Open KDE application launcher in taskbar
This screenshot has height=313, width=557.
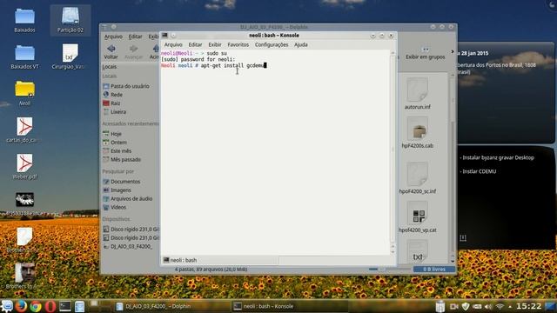7,306
